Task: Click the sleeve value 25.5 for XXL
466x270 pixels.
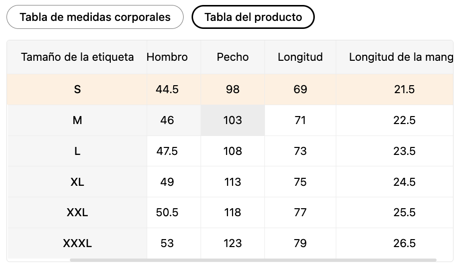Action: pyautogui.click(x=404, y=212)
